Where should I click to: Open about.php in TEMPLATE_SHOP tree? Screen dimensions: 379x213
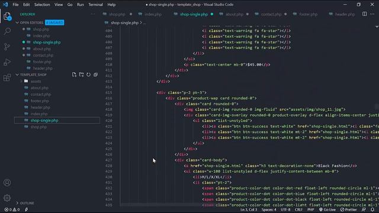(x=40, y=88)
